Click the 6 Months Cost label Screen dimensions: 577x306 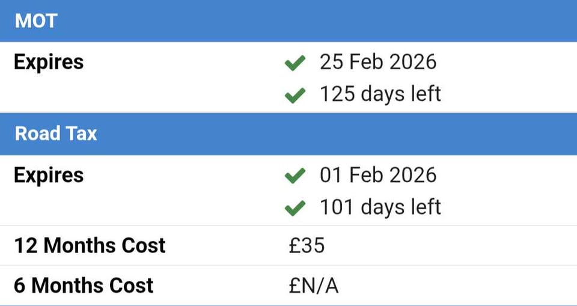point(84,285)
